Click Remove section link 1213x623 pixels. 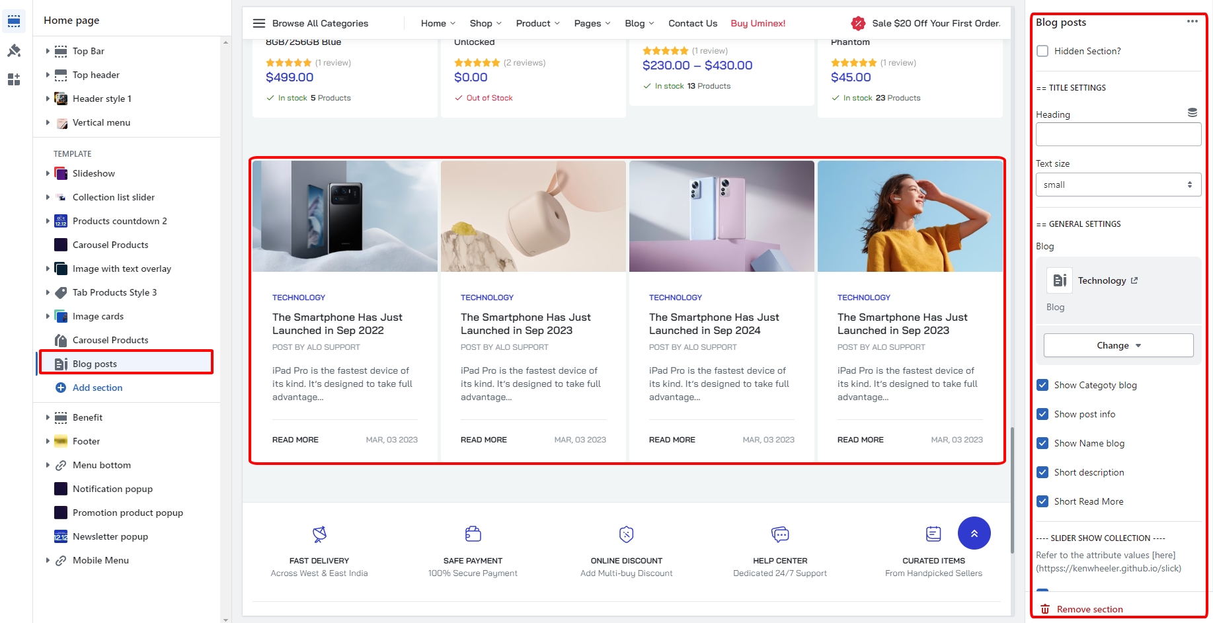[1089, 609]
